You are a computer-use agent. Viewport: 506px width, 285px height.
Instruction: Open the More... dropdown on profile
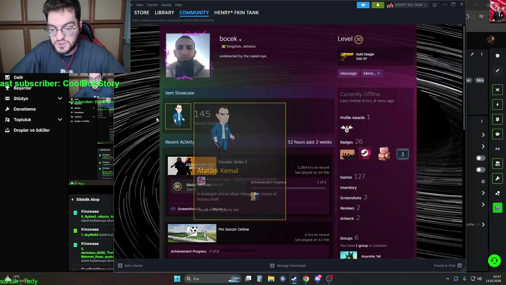pyautogui.click(x=371, y=73)
